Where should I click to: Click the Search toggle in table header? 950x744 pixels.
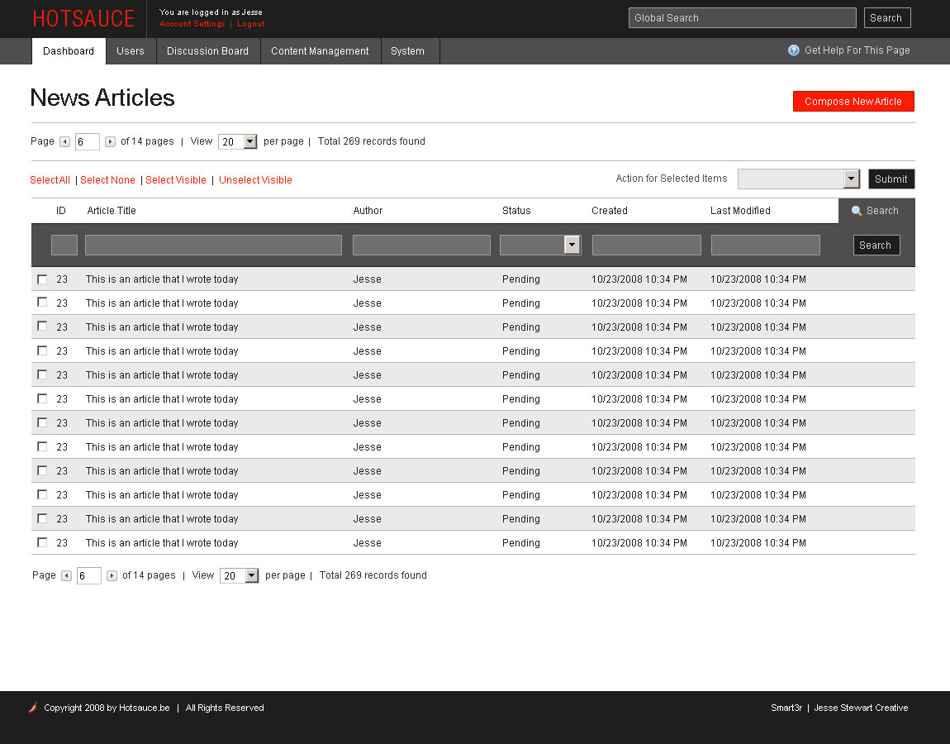point(876,211)
